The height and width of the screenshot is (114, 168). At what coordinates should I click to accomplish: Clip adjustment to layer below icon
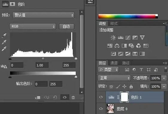(x=38, y=98)
